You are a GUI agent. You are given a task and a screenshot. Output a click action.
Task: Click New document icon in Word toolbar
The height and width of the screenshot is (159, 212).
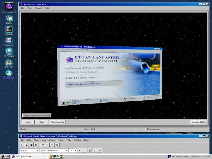click(x=22, y=145)
